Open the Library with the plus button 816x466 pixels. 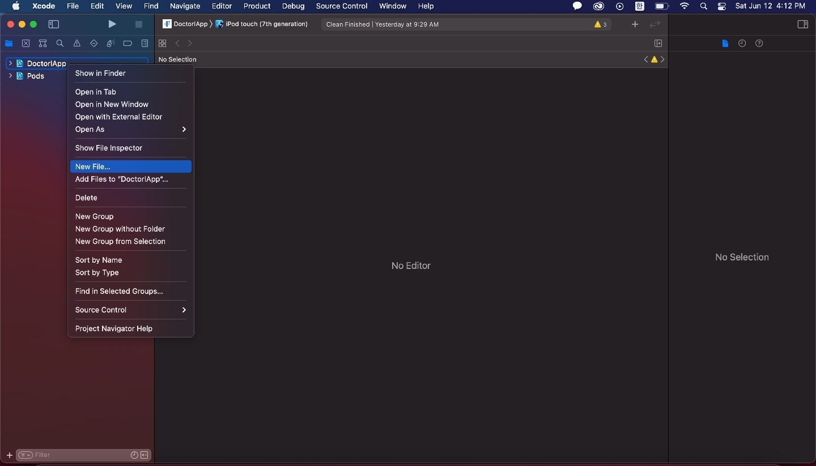coord(635,24)
